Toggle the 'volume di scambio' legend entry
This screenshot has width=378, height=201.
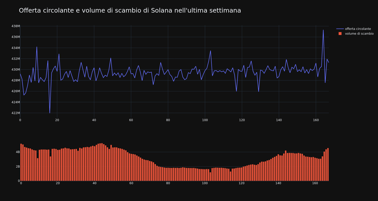pos(355,34)
